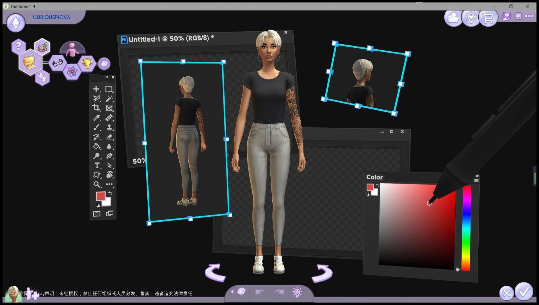Rotate sim with the right curved arrow

pyautogui.click(x=322, y=273)
